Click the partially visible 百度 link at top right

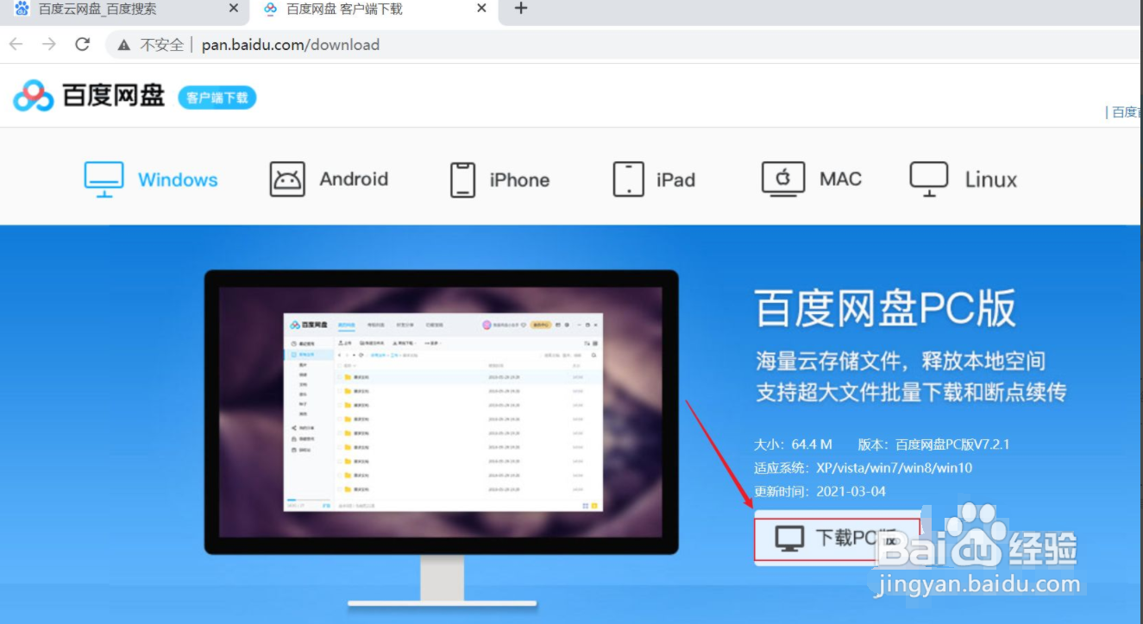(x=1125, y=112)
